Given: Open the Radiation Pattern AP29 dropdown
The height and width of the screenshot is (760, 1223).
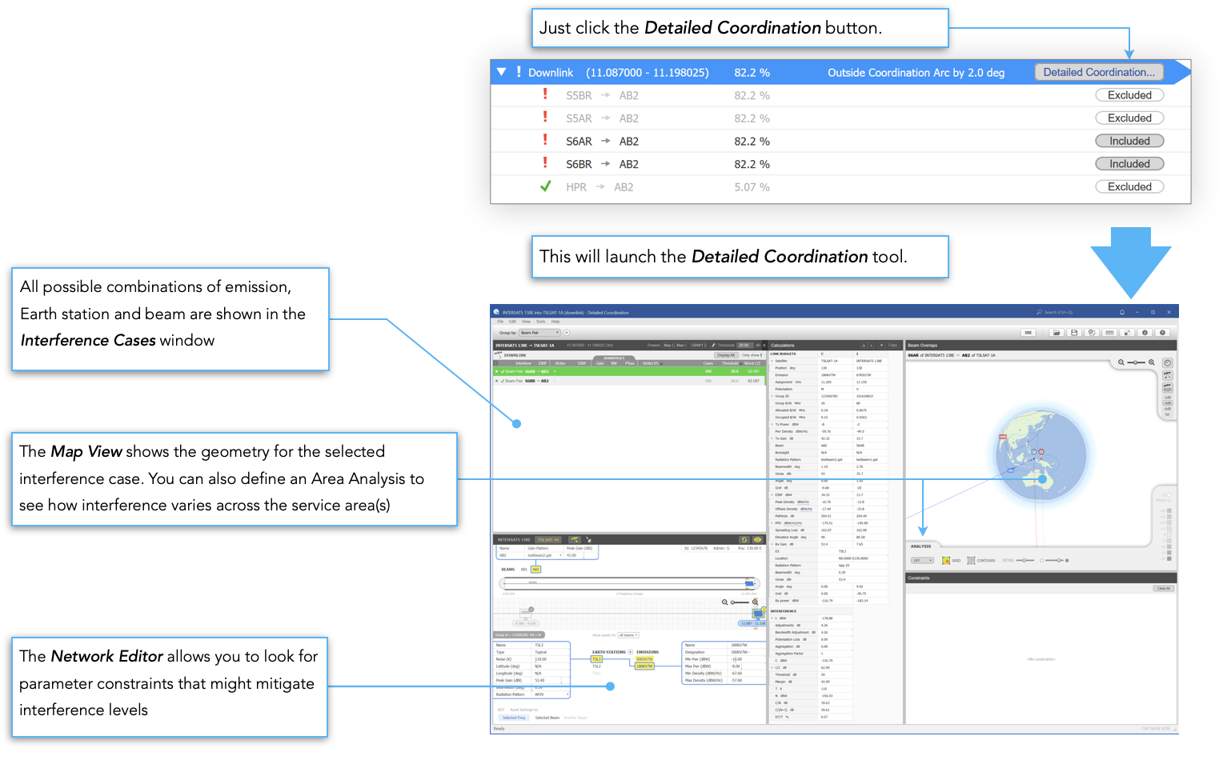Looking at the screenshot, I should pos(551,694).
